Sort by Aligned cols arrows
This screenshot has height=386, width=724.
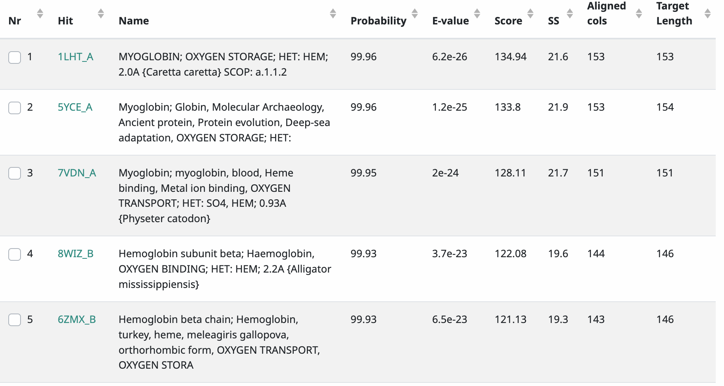[x=639, y=13]
